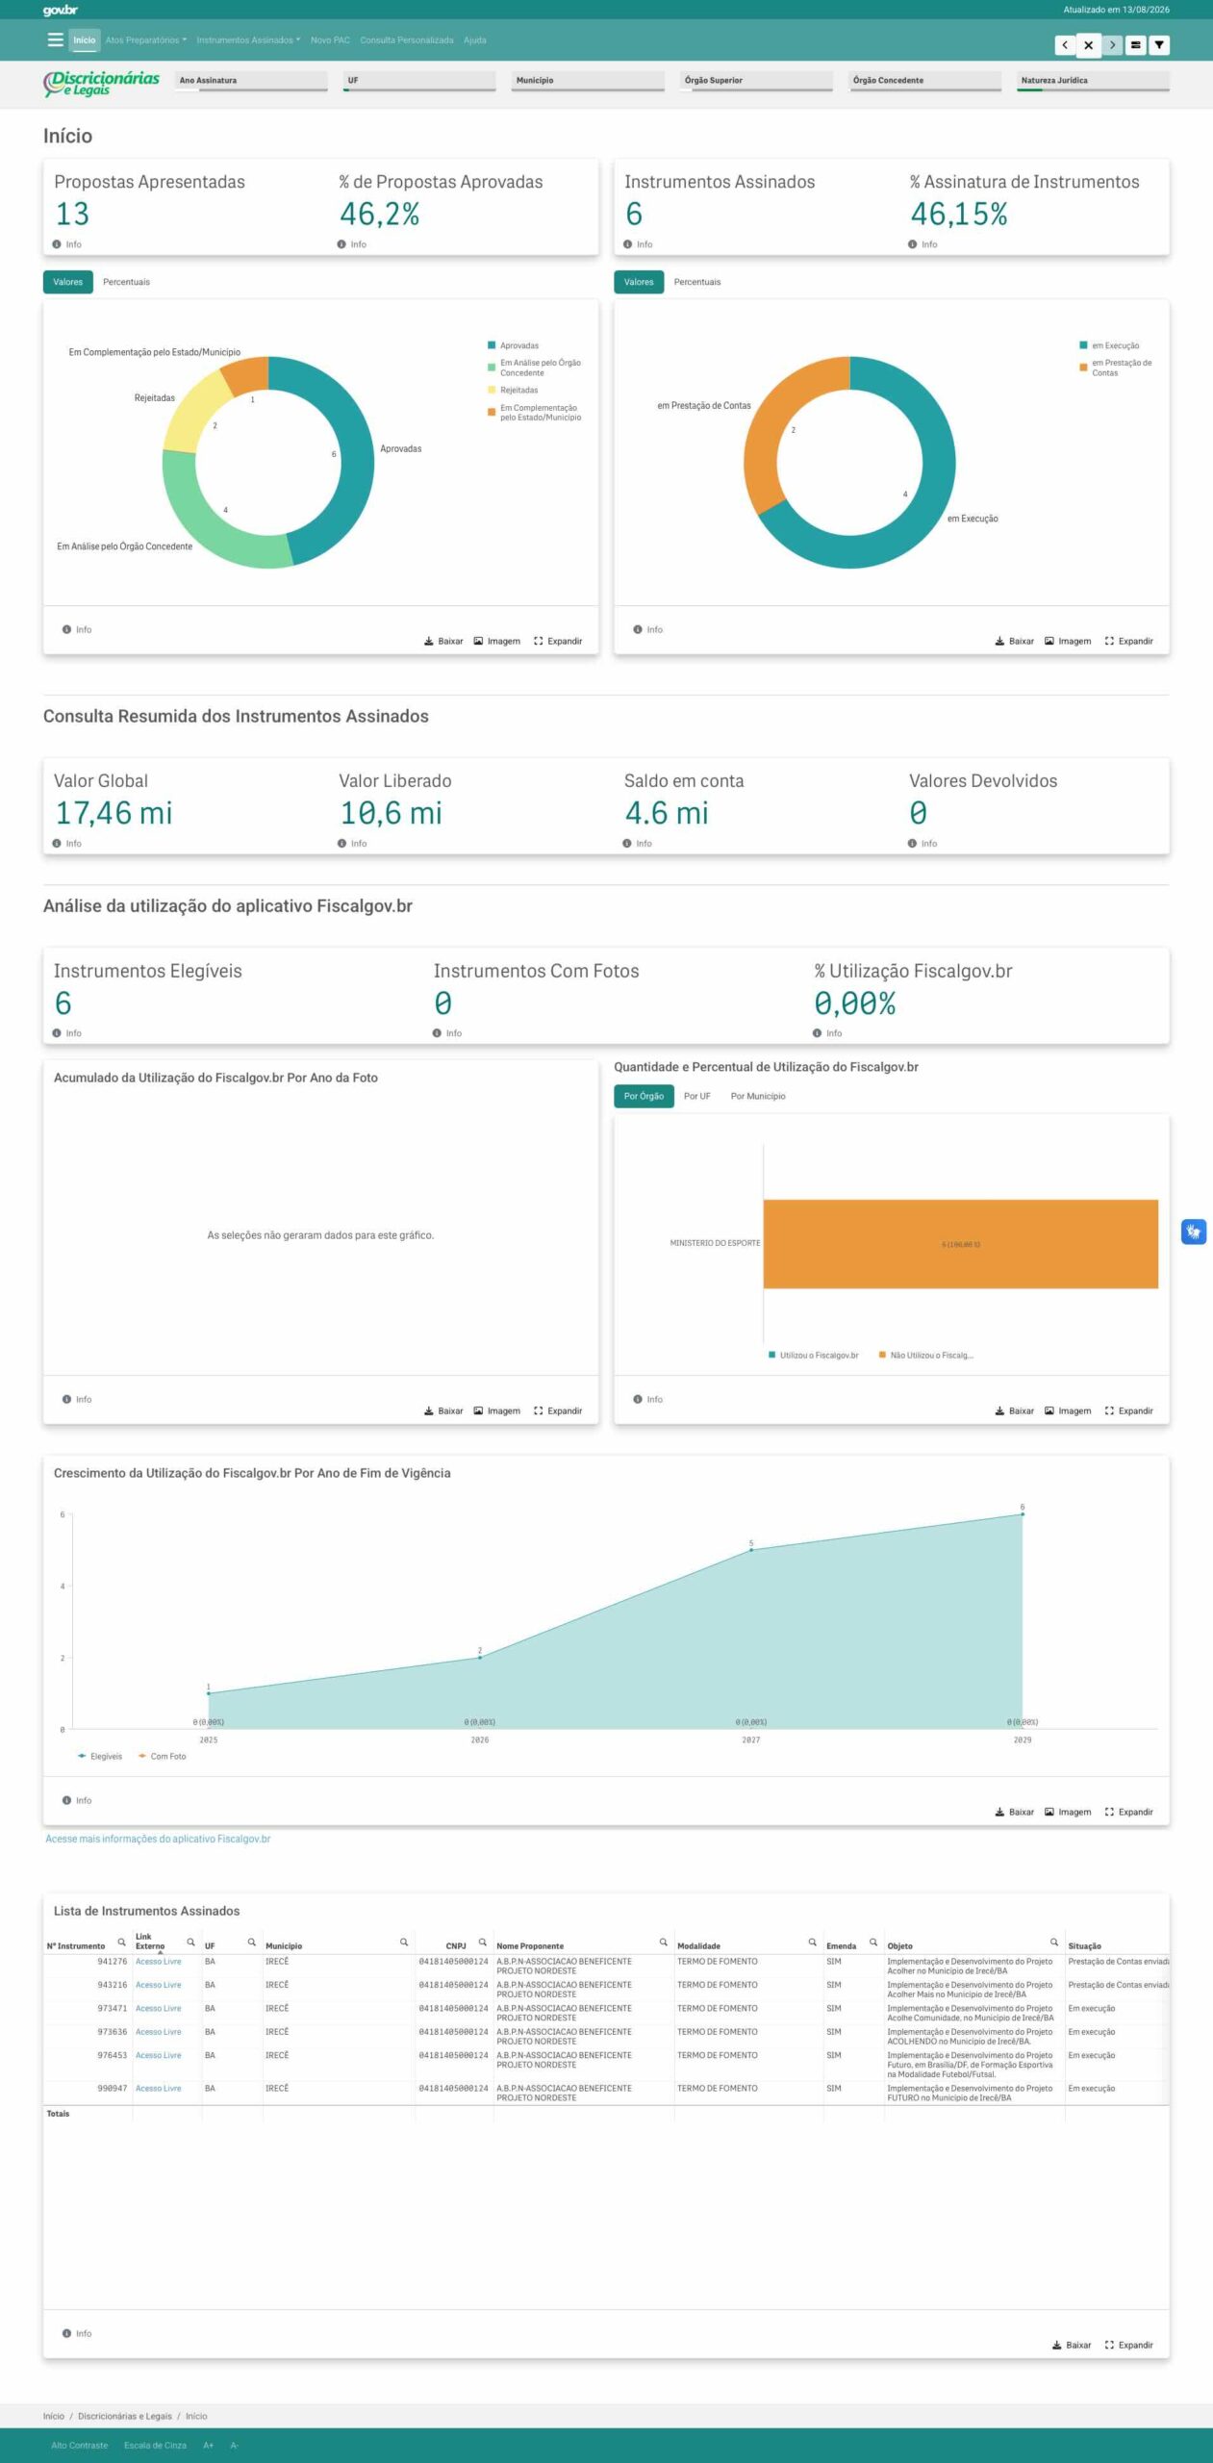Open the accessibility hand-sign widget
The image size is (1213, 2463).
(x=1193, y=1231)
